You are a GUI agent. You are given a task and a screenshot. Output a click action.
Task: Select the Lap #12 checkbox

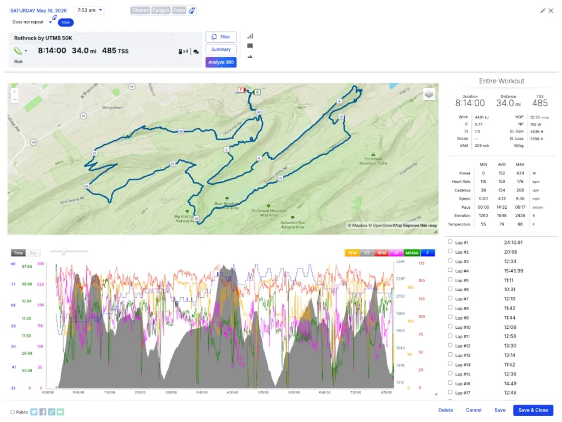click(x=450, y=345)
